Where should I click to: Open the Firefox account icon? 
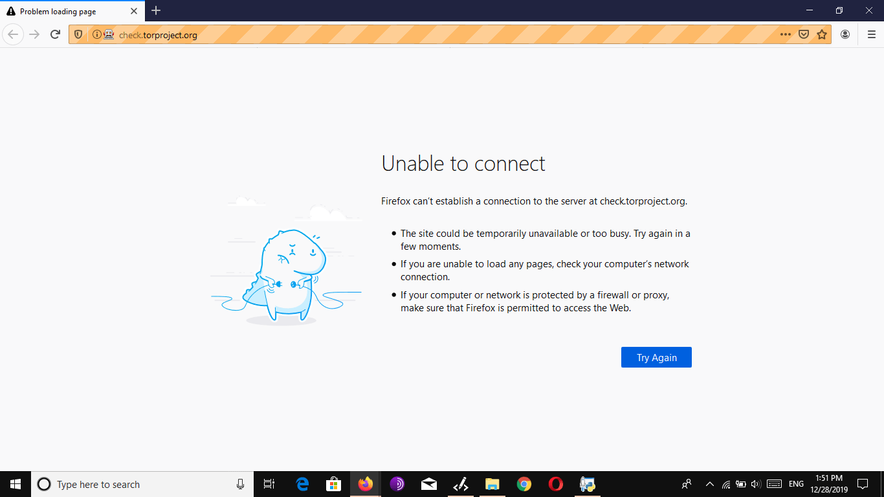[x=845, y=34]
